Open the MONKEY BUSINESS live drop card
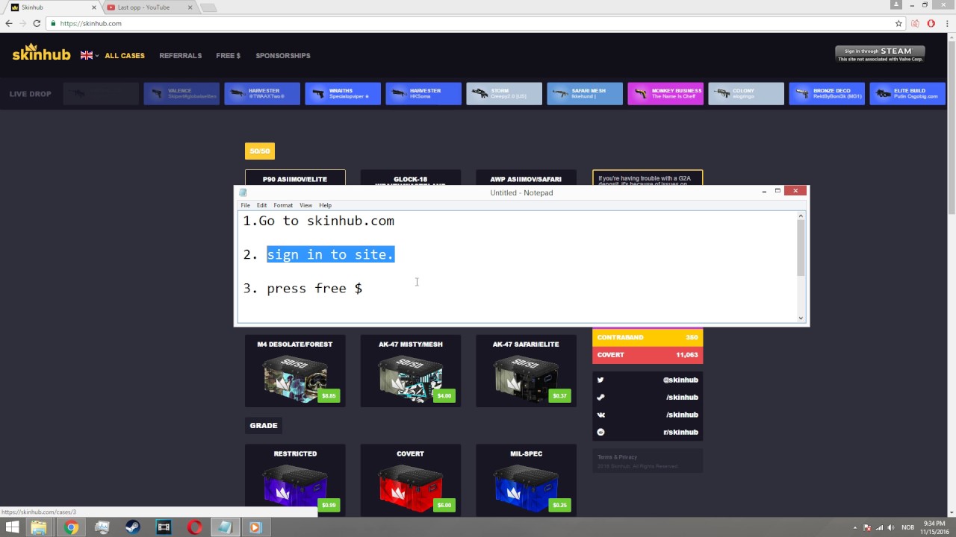956x537 pixels. [x=665, y=94]
